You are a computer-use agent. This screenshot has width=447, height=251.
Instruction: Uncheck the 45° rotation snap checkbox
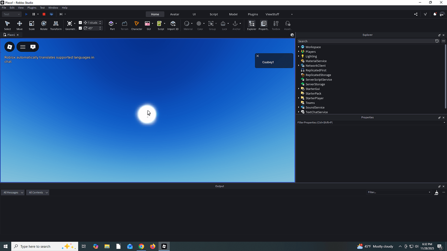80,28
